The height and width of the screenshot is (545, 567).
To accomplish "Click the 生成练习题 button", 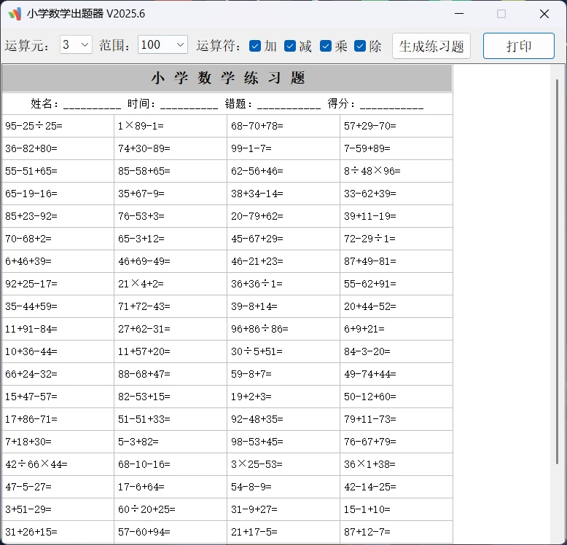I will click(431, 46).
